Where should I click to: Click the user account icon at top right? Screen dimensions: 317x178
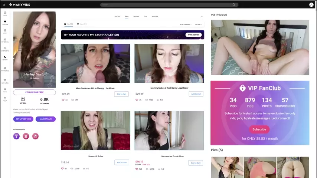pyautogui.click(x=311, y=5)
